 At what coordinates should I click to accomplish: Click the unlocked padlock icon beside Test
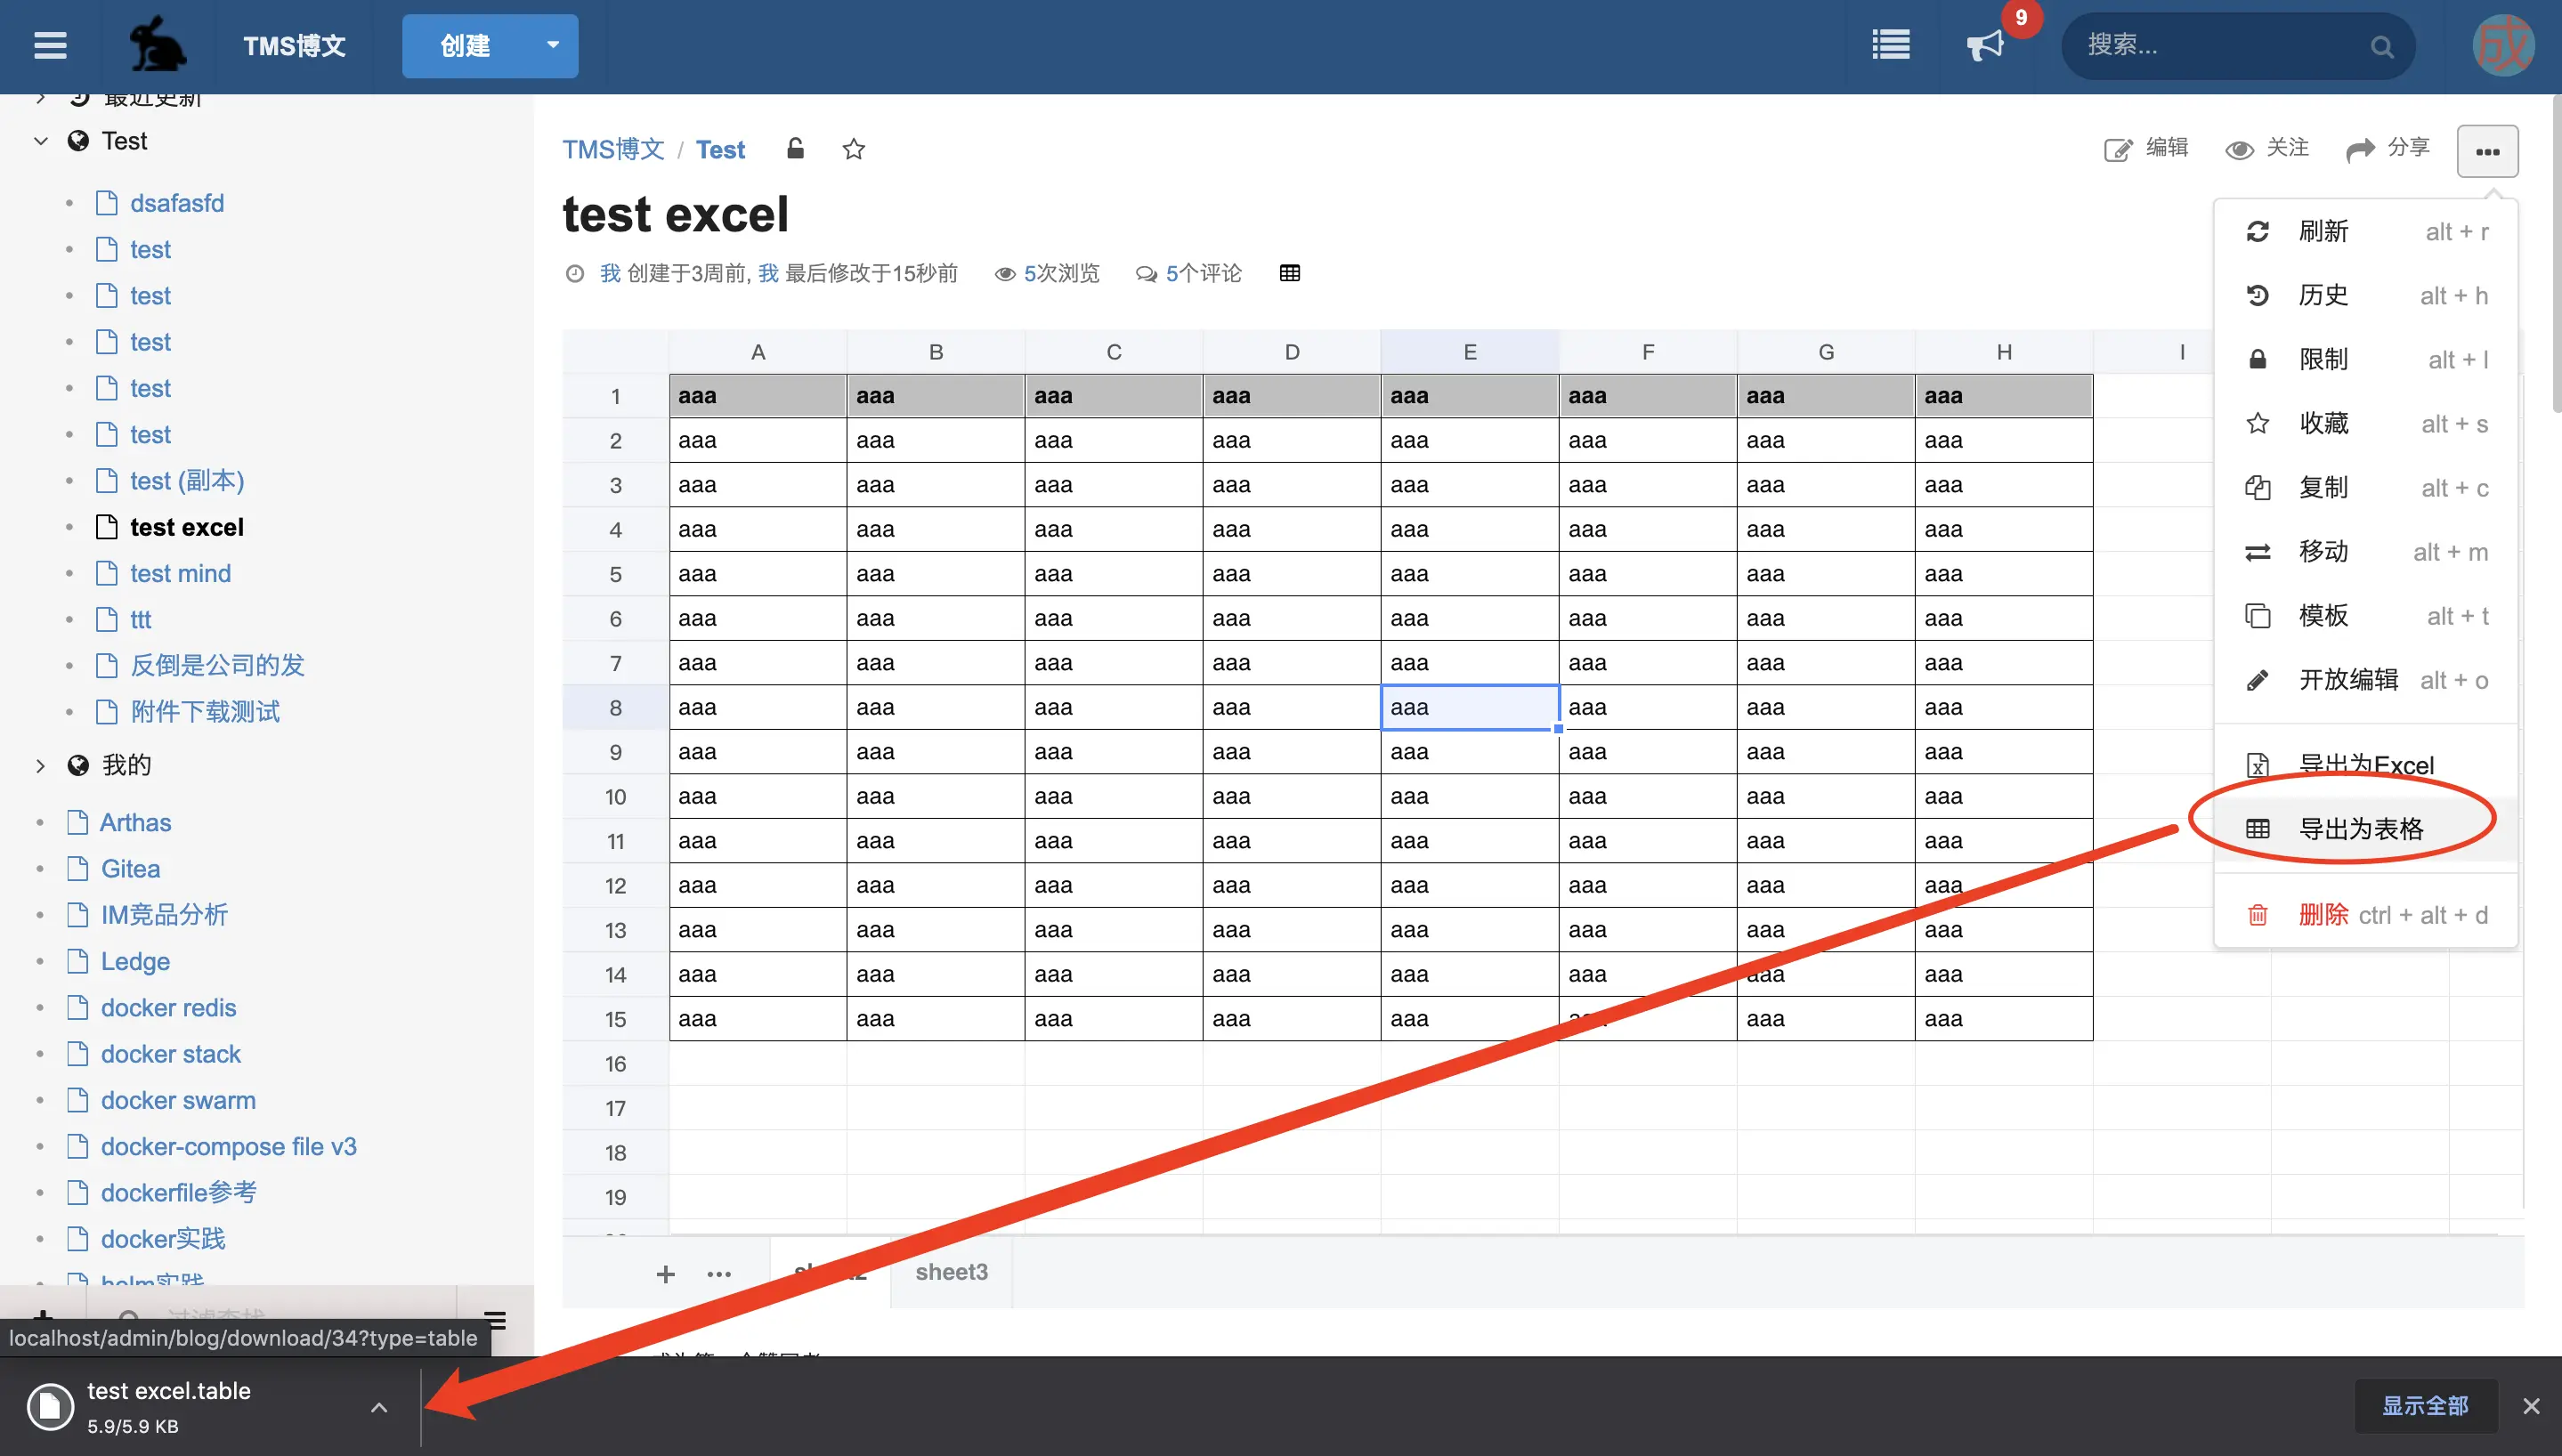point(795,149)
